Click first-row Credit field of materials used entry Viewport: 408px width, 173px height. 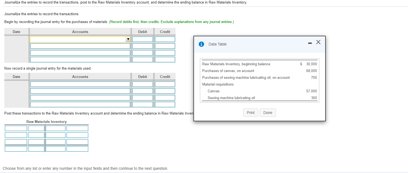(x=165, y=84)
